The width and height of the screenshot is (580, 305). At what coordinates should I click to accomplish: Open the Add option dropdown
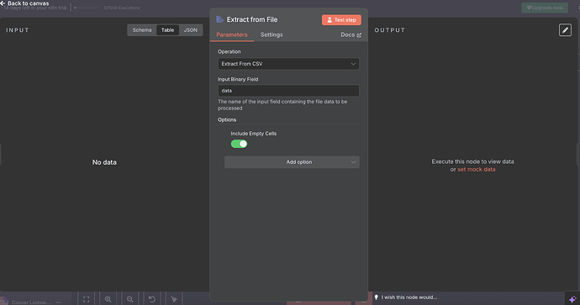pyautogui.click(x=292, y=162)
